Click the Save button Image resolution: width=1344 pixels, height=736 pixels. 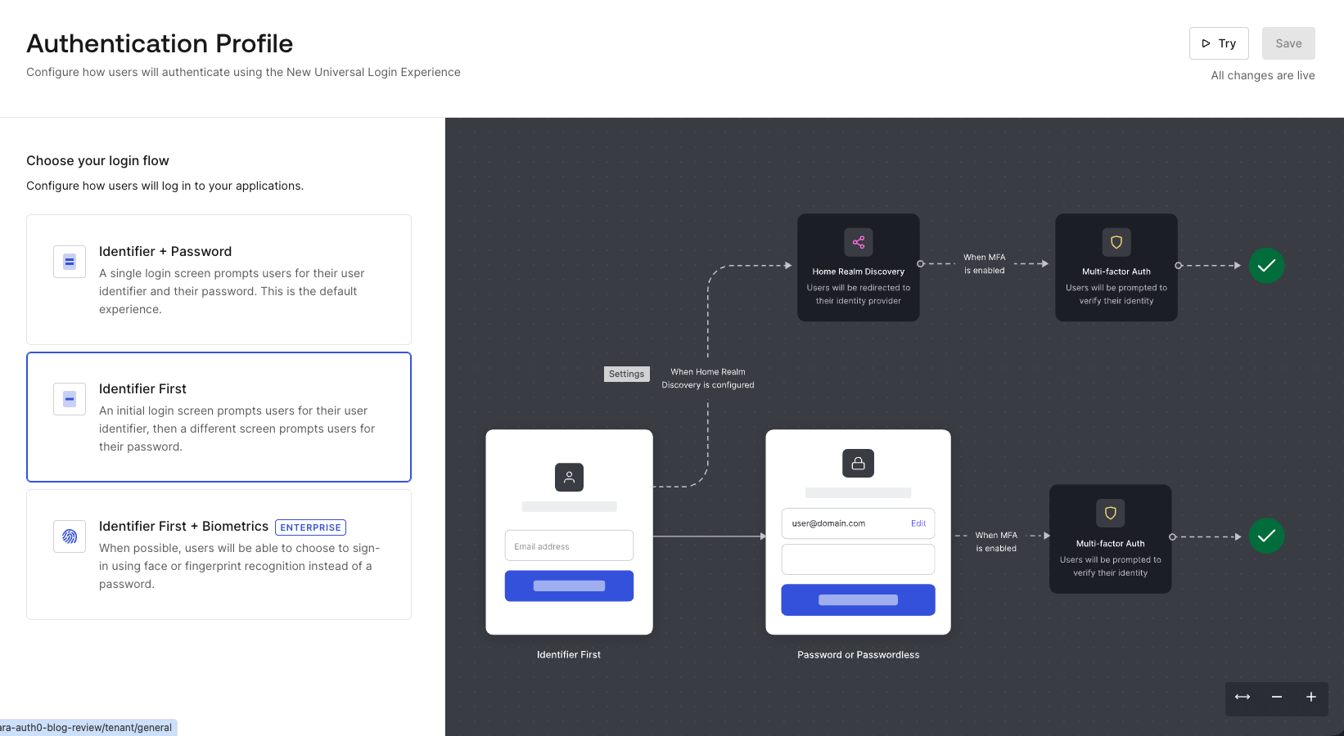(1288, 43)
